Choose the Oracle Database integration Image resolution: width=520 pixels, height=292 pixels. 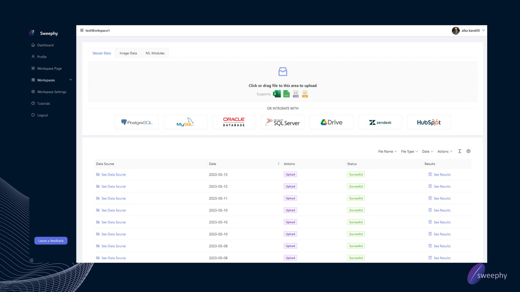coord(234,122)
